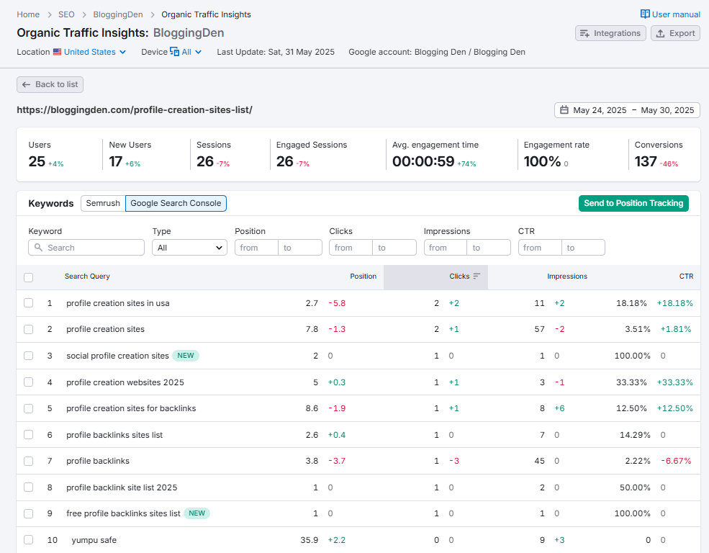Click the search magnifier in Keyword filter
Viewport: 709px width, 553px height.
click(38, 247)
